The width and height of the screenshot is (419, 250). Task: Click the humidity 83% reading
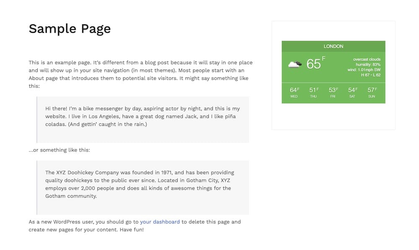(x=368, y=65)
